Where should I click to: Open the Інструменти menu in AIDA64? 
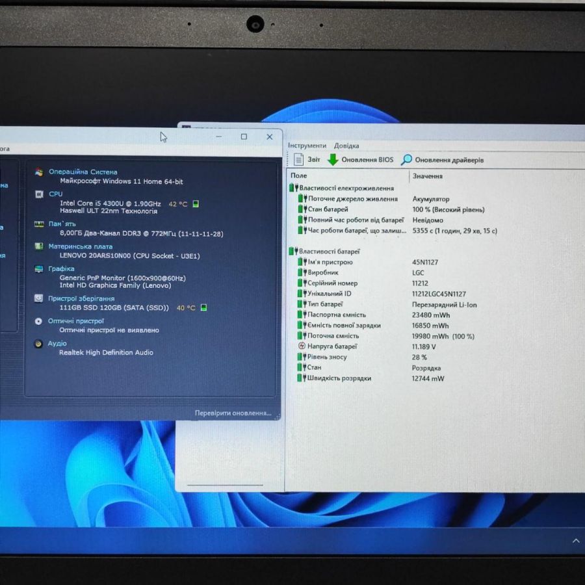click(307, 146)
